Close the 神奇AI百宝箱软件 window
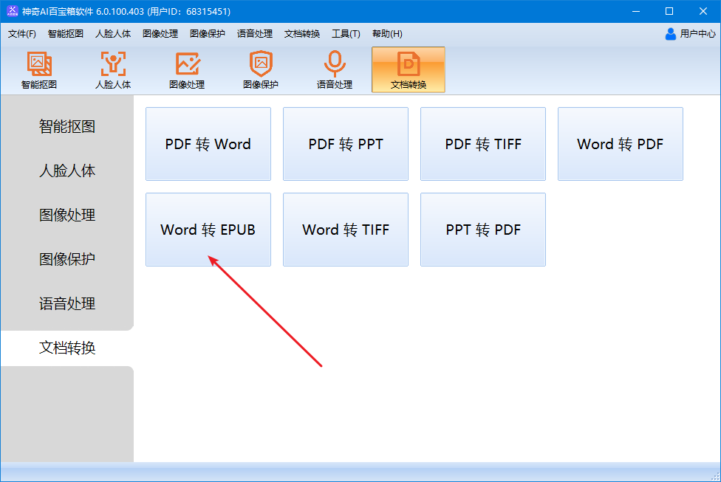The height and width of the screenshot is (482, 721). (x=703, y=11)
